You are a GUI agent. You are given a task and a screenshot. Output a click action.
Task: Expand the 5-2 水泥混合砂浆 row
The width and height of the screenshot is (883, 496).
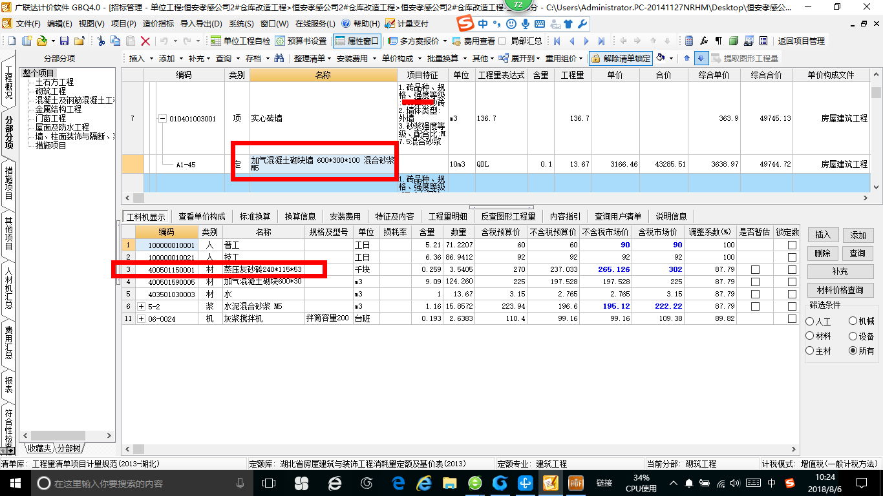coord(142,306)
